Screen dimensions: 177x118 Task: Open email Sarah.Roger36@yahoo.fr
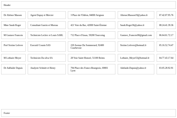[136, 25]
